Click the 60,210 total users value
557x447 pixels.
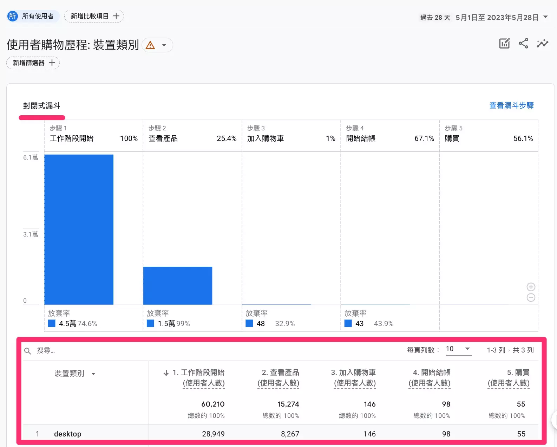pos(213,404)
